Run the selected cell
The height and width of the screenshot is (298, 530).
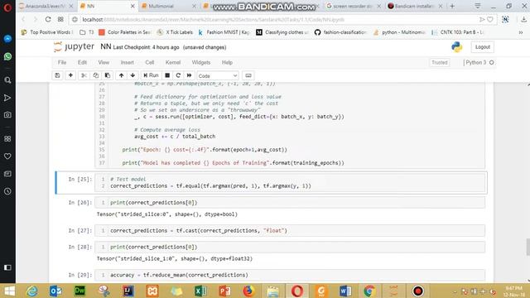(x=151, y=75)
